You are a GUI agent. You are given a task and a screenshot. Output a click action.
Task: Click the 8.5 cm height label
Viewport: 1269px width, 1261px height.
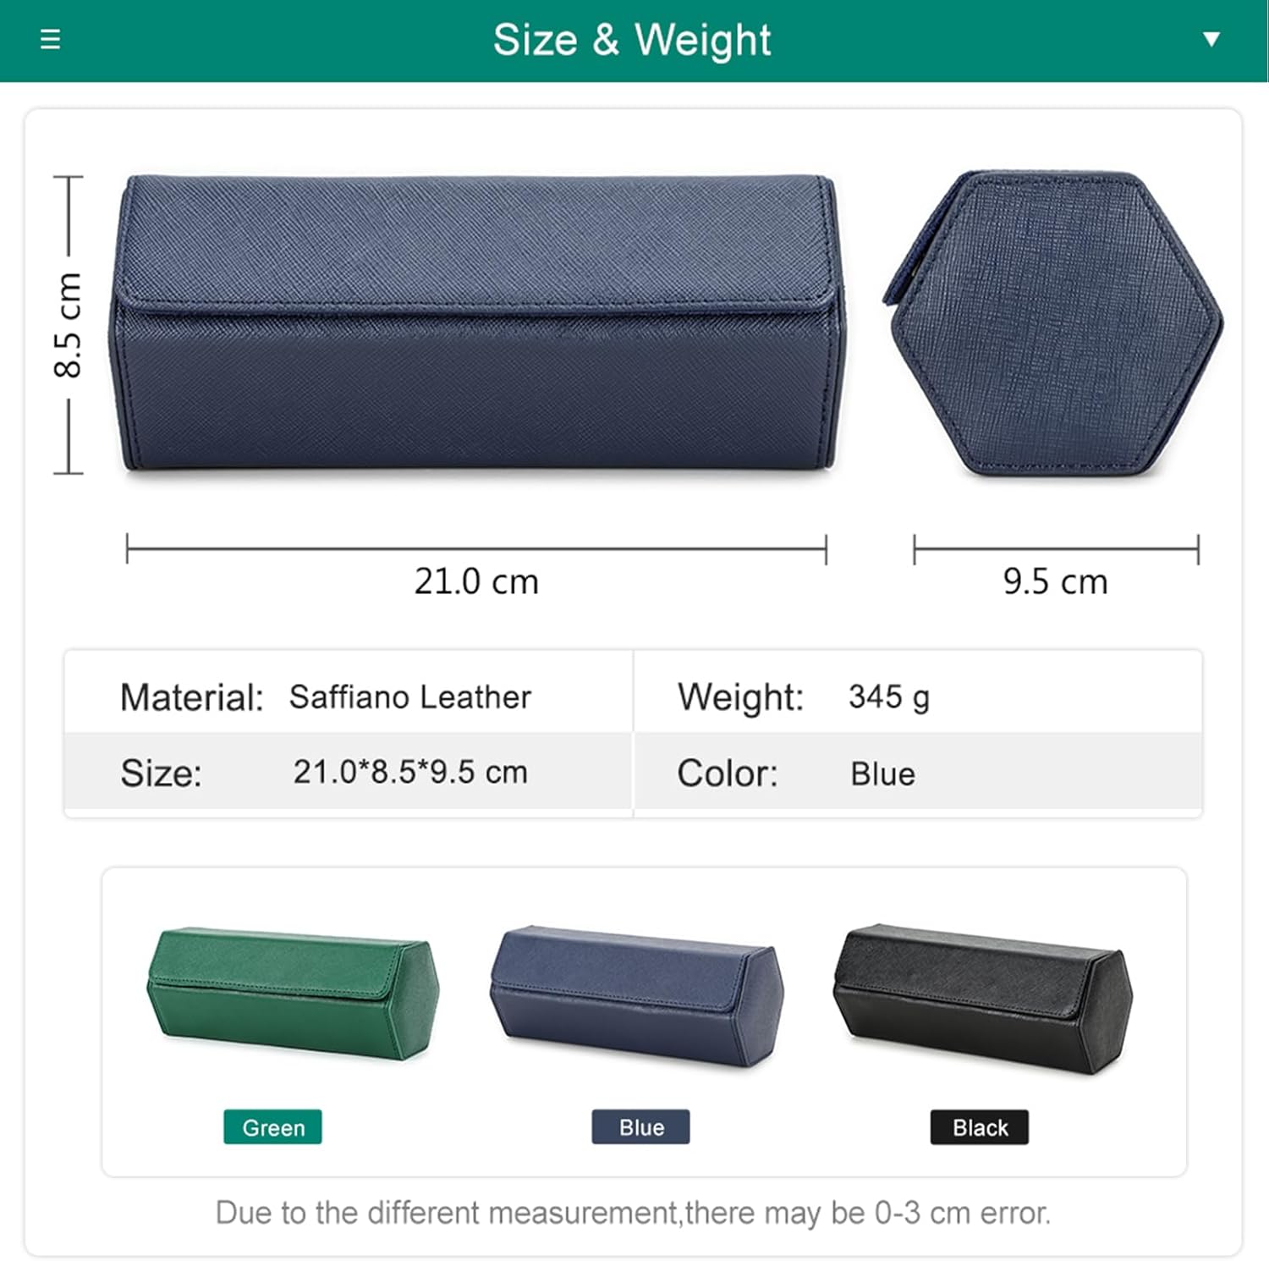click(x=68, y=325)
